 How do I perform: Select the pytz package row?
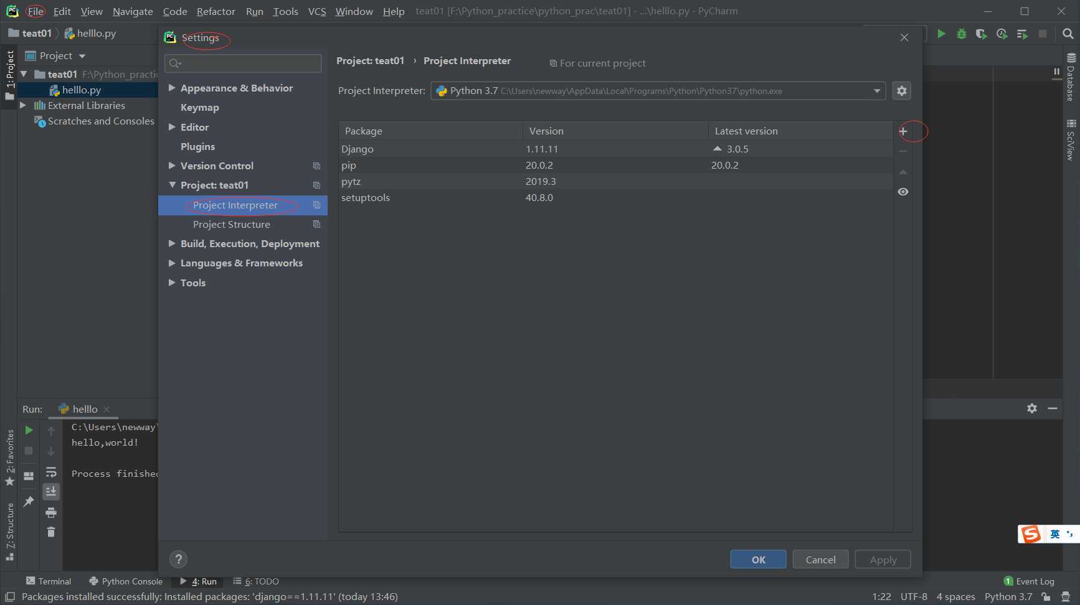pos(615,181)
